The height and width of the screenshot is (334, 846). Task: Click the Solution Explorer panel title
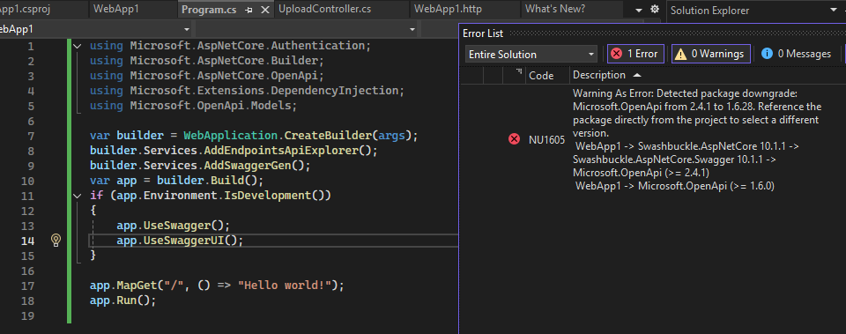point(709,11)
